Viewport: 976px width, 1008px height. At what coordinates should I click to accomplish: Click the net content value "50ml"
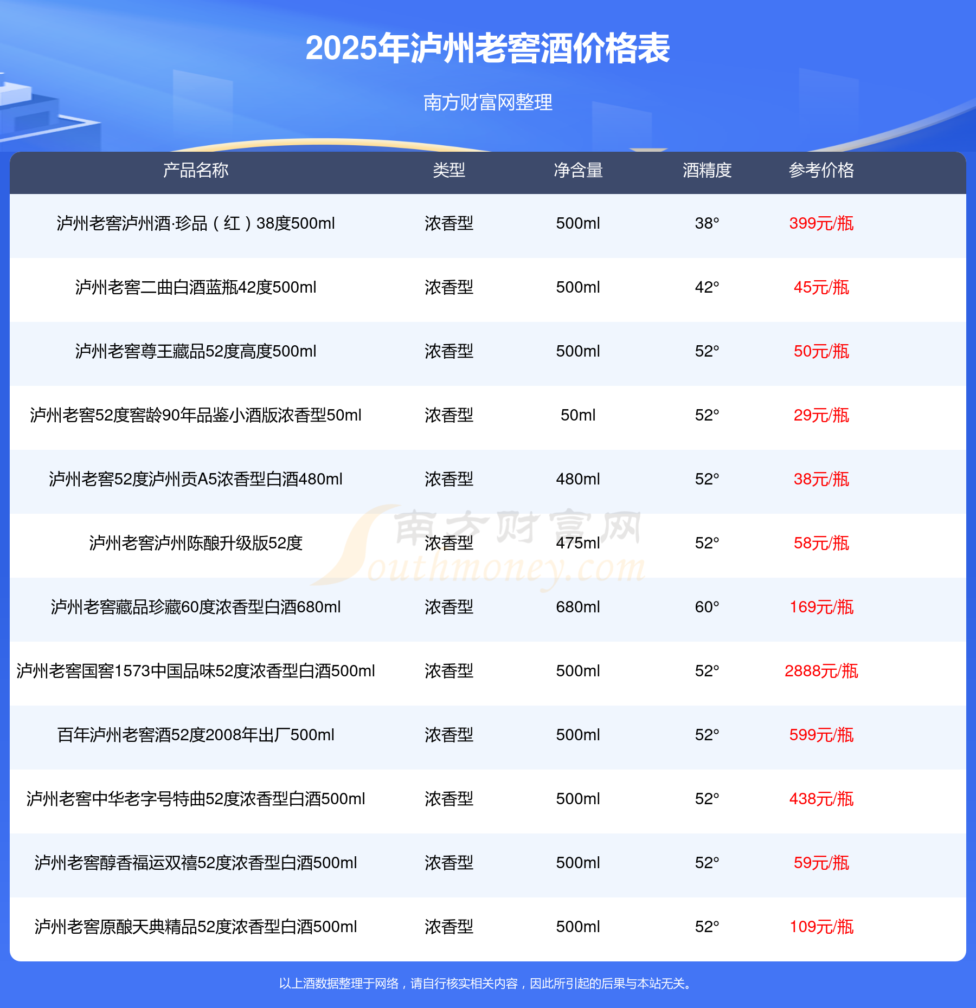578,415
